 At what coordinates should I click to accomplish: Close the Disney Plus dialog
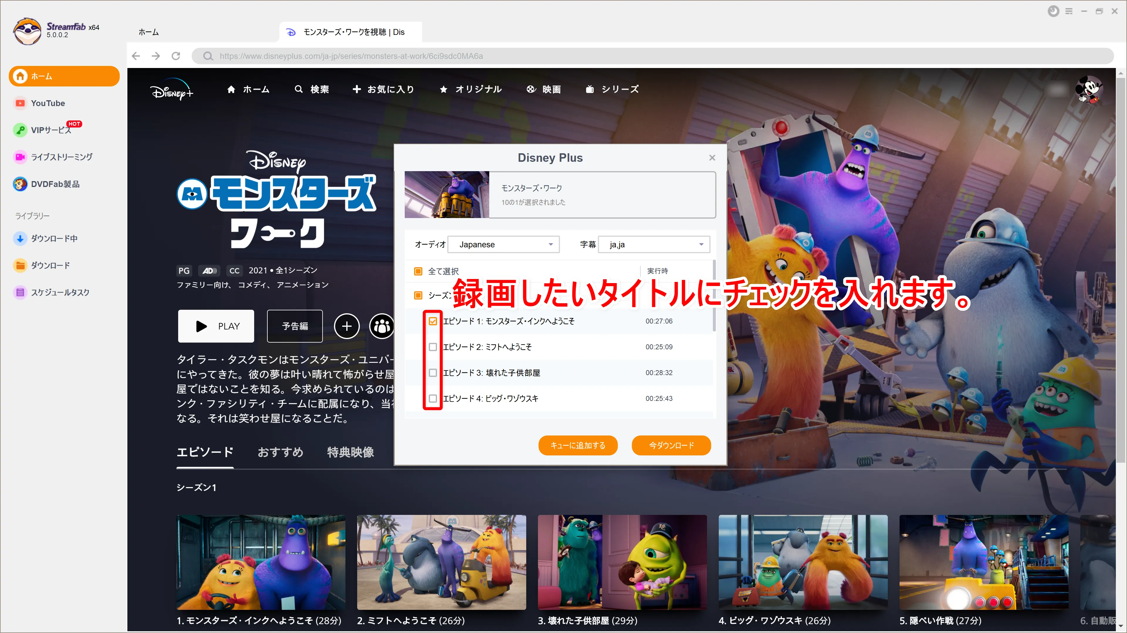coord(712,157)
